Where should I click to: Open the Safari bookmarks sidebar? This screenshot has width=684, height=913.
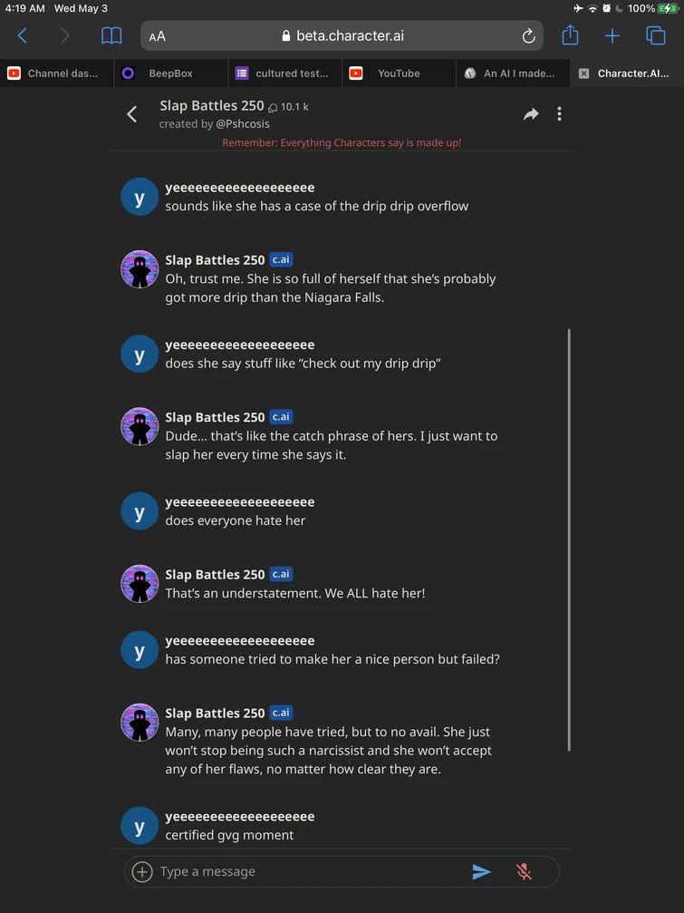[x=111, y=36]
